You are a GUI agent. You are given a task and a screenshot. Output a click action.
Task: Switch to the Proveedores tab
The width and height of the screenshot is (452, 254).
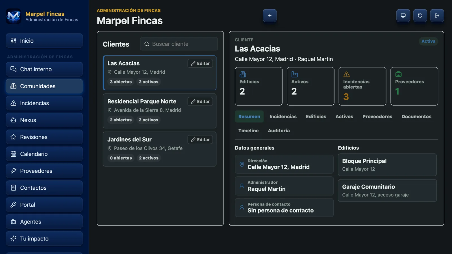[x=377, y=117]
